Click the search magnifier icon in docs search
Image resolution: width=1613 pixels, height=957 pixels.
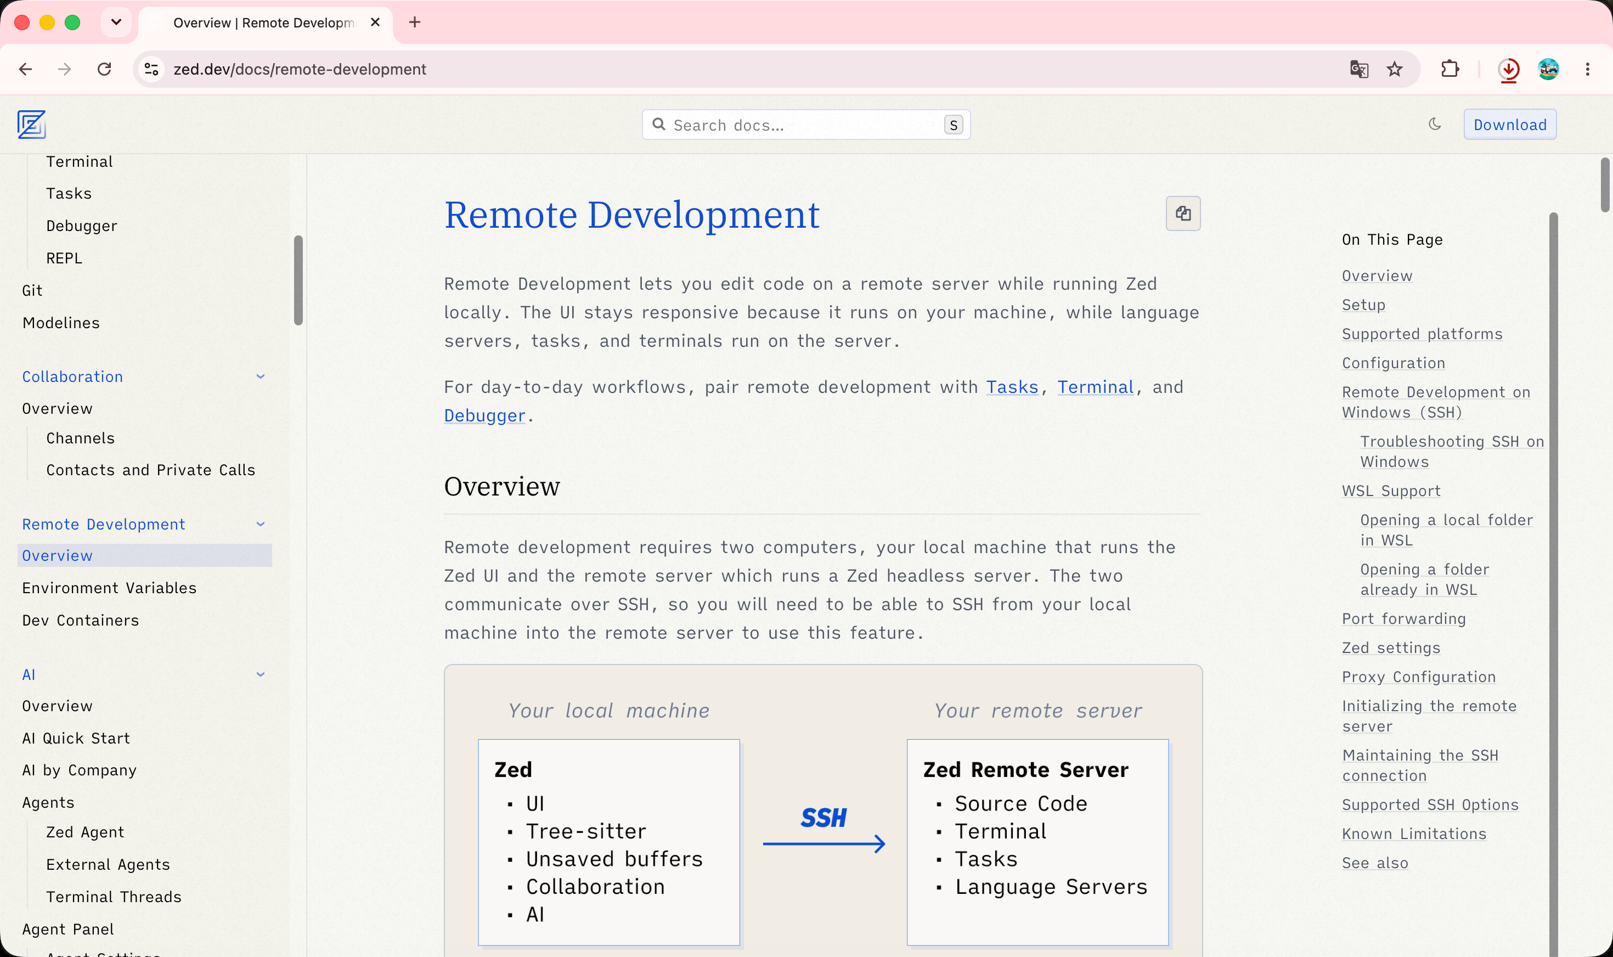[x=658, y=125]
